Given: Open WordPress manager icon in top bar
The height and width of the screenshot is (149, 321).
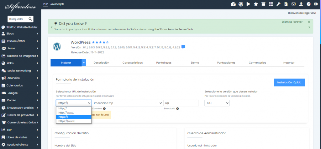Looking at the screenshot, I should [241, 4].
